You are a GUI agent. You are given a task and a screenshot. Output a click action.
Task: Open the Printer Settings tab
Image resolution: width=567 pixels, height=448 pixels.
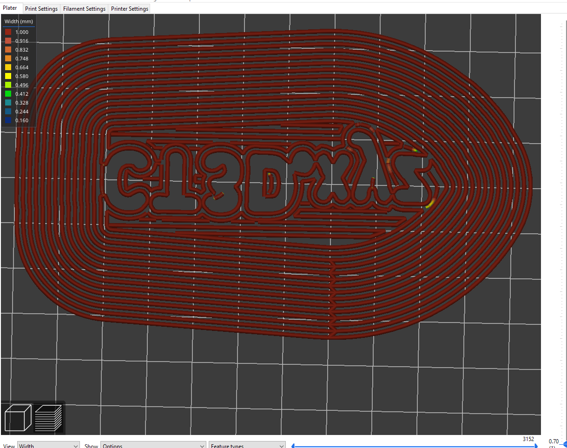[x=130, y=9]
